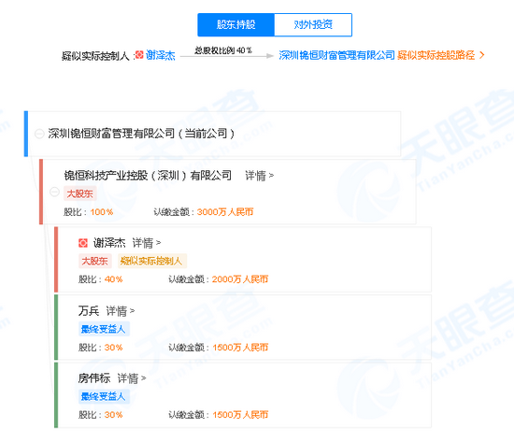The width and height of the screenshot is (514, 442).
Task: Click 股比 40% in 谢泽杰 card
Action: pyautogui.click(x=113, y=279)
